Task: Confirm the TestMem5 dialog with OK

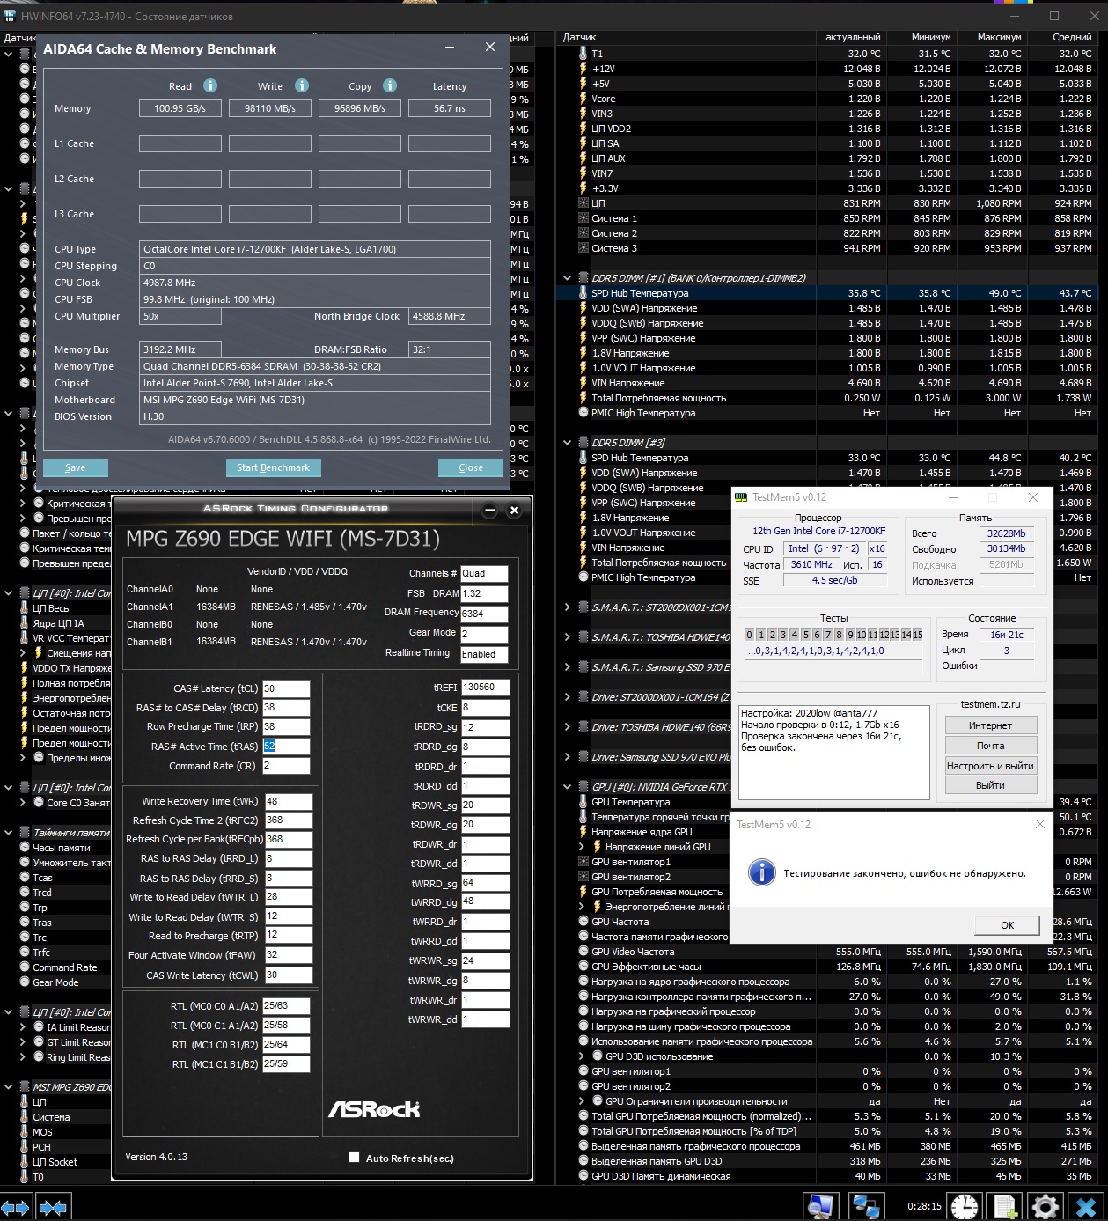Action: [1007, 925]
